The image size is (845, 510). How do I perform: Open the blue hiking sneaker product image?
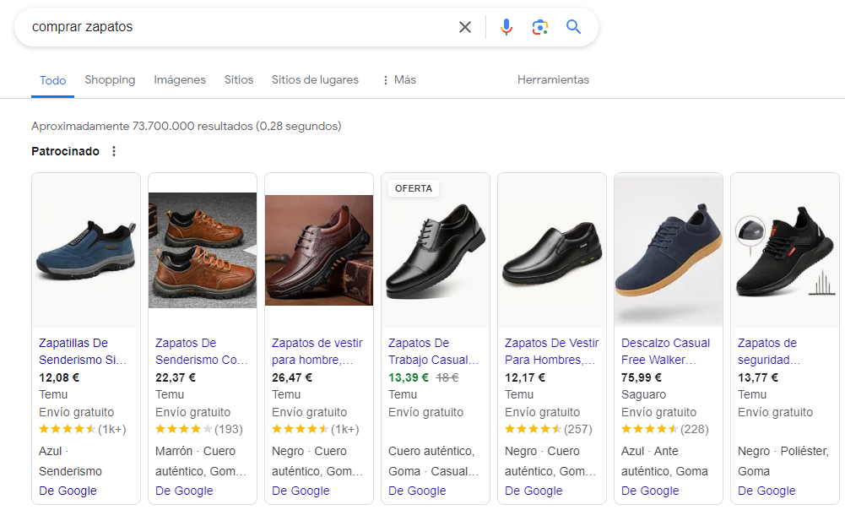click(x=86, y=250)
